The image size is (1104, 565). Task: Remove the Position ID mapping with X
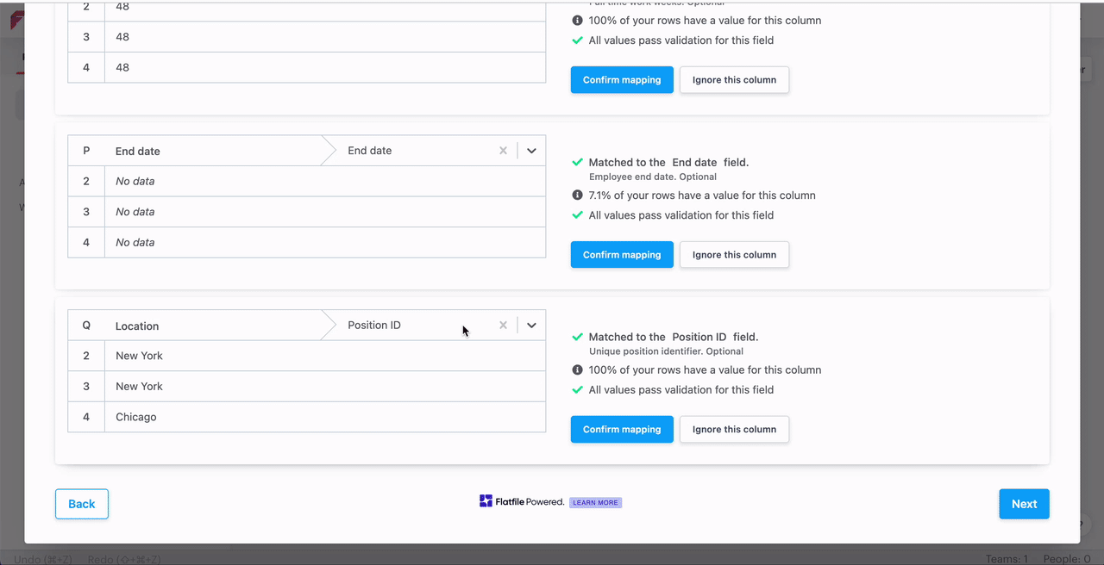pyautogui.click(x=503, y=326)
